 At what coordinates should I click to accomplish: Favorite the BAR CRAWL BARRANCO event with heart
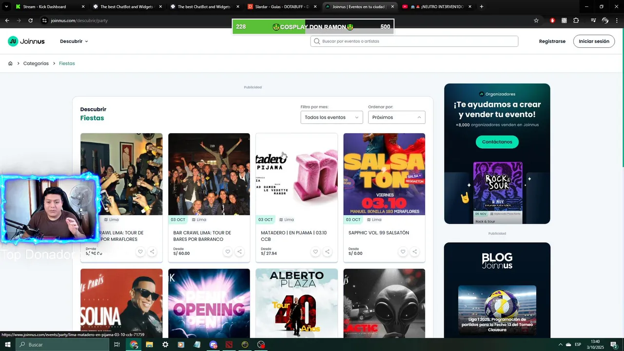tap(228, 252)
